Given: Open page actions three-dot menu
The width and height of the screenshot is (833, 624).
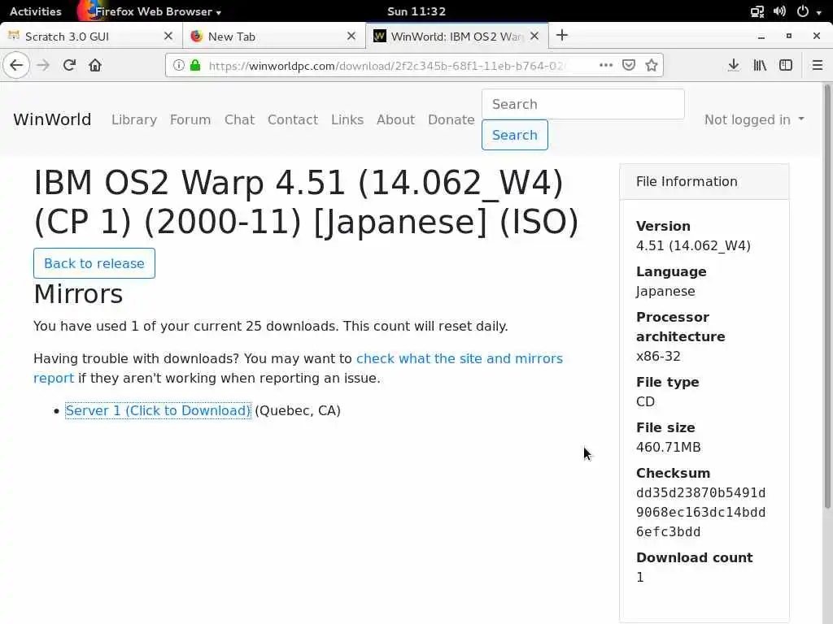Looking at the screenshot, I should pyautogui.click(x=605, y=65).
